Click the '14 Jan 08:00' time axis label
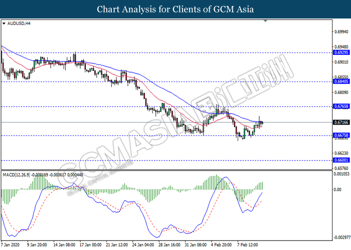Screen dimensions: 351x250 click(65, 245)
